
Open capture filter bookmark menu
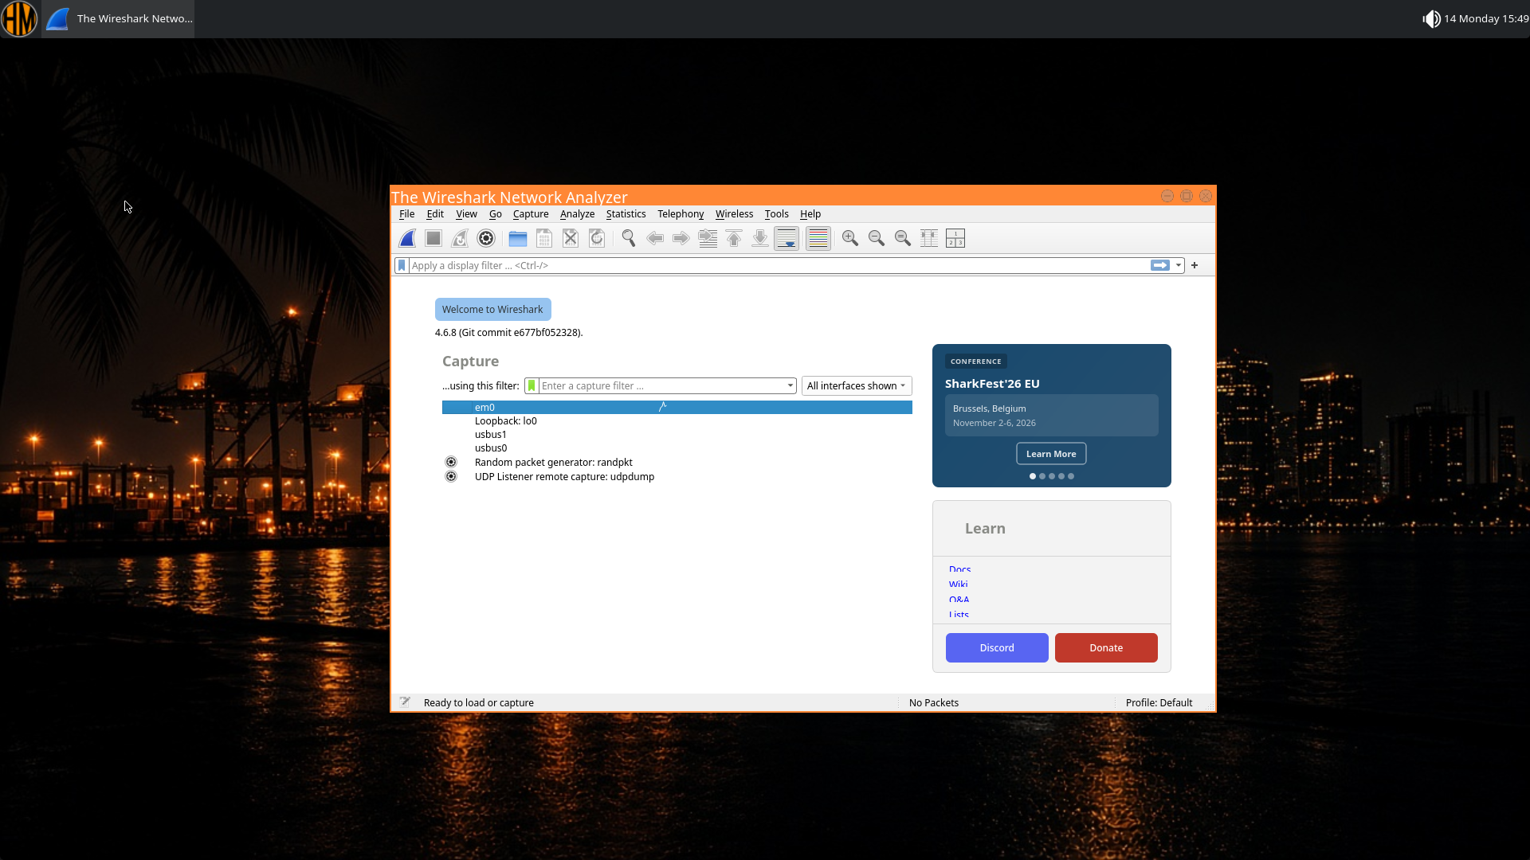pos(532,385)
